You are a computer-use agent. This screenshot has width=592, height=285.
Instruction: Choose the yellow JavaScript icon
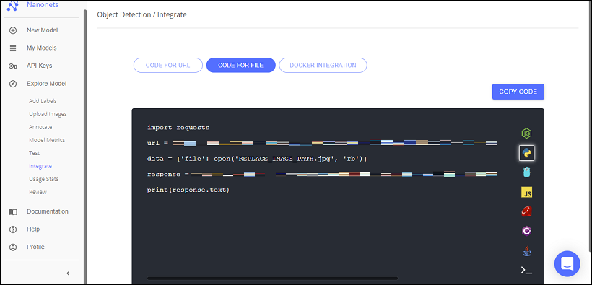tap(527, 193)
